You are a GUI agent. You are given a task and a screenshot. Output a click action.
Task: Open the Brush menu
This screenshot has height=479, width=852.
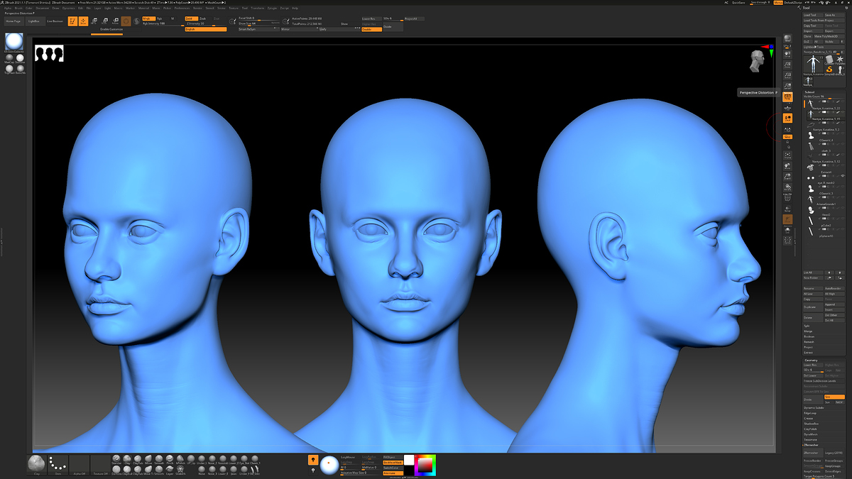18,8
